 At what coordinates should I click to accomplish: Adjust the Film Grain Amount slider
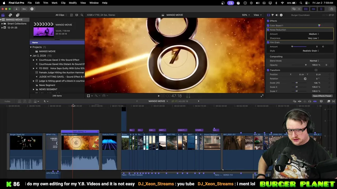click(x=299, y=46)
